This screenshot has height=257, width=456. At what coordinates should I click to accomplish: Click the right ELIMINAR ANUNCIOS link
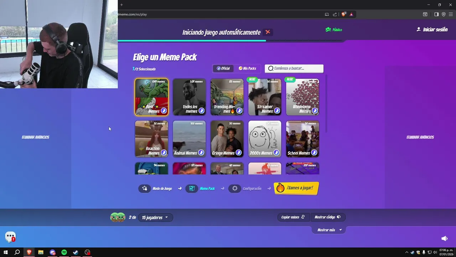click(x=420, y=137)
